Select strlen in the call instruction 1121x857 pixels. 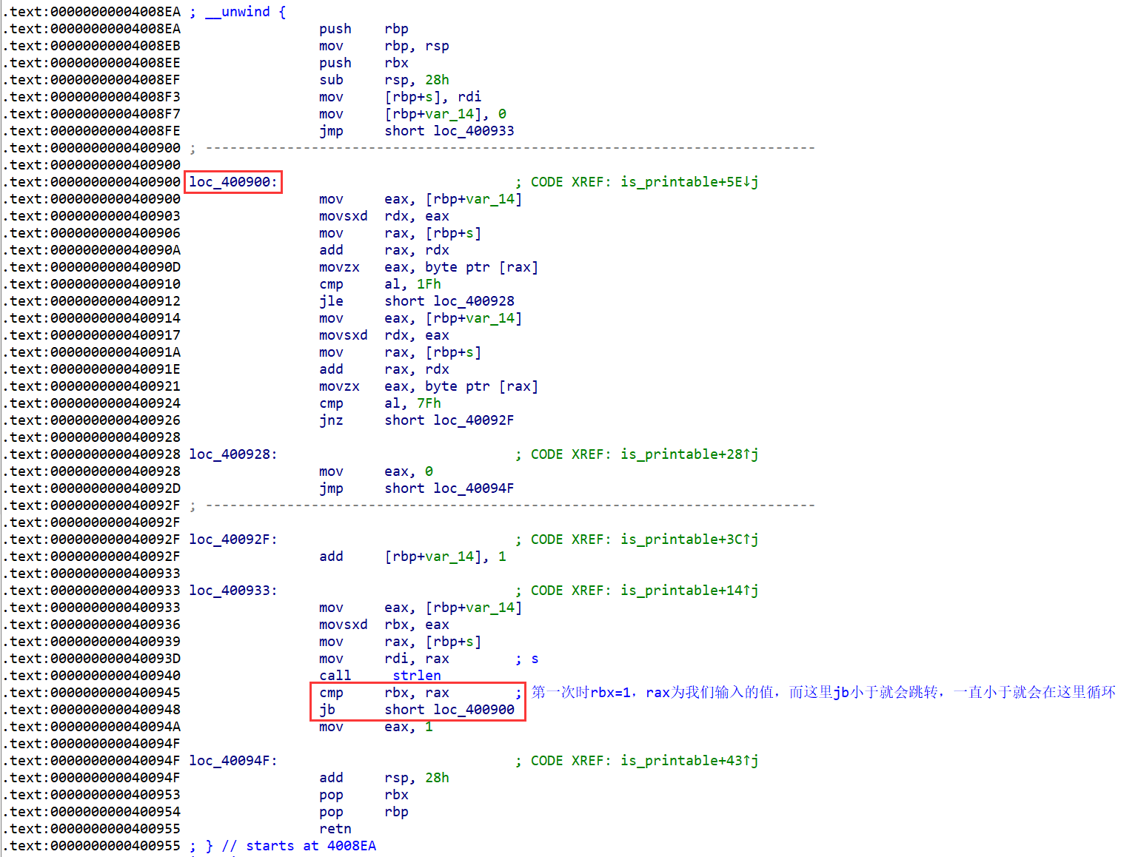[416, 676]
